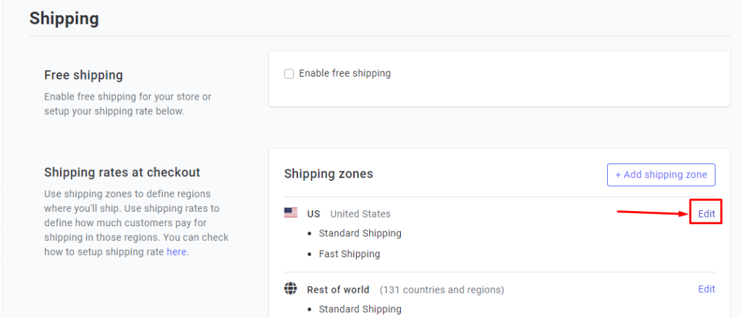Click the Free shipping section heading
The width and height of the screenshot is (741, 318).
(84, 75)
